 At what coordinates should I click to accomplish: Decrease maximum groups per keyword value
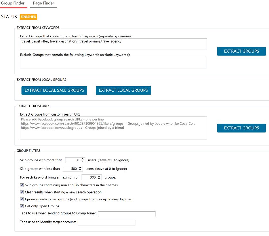click(x=99, y=179)
